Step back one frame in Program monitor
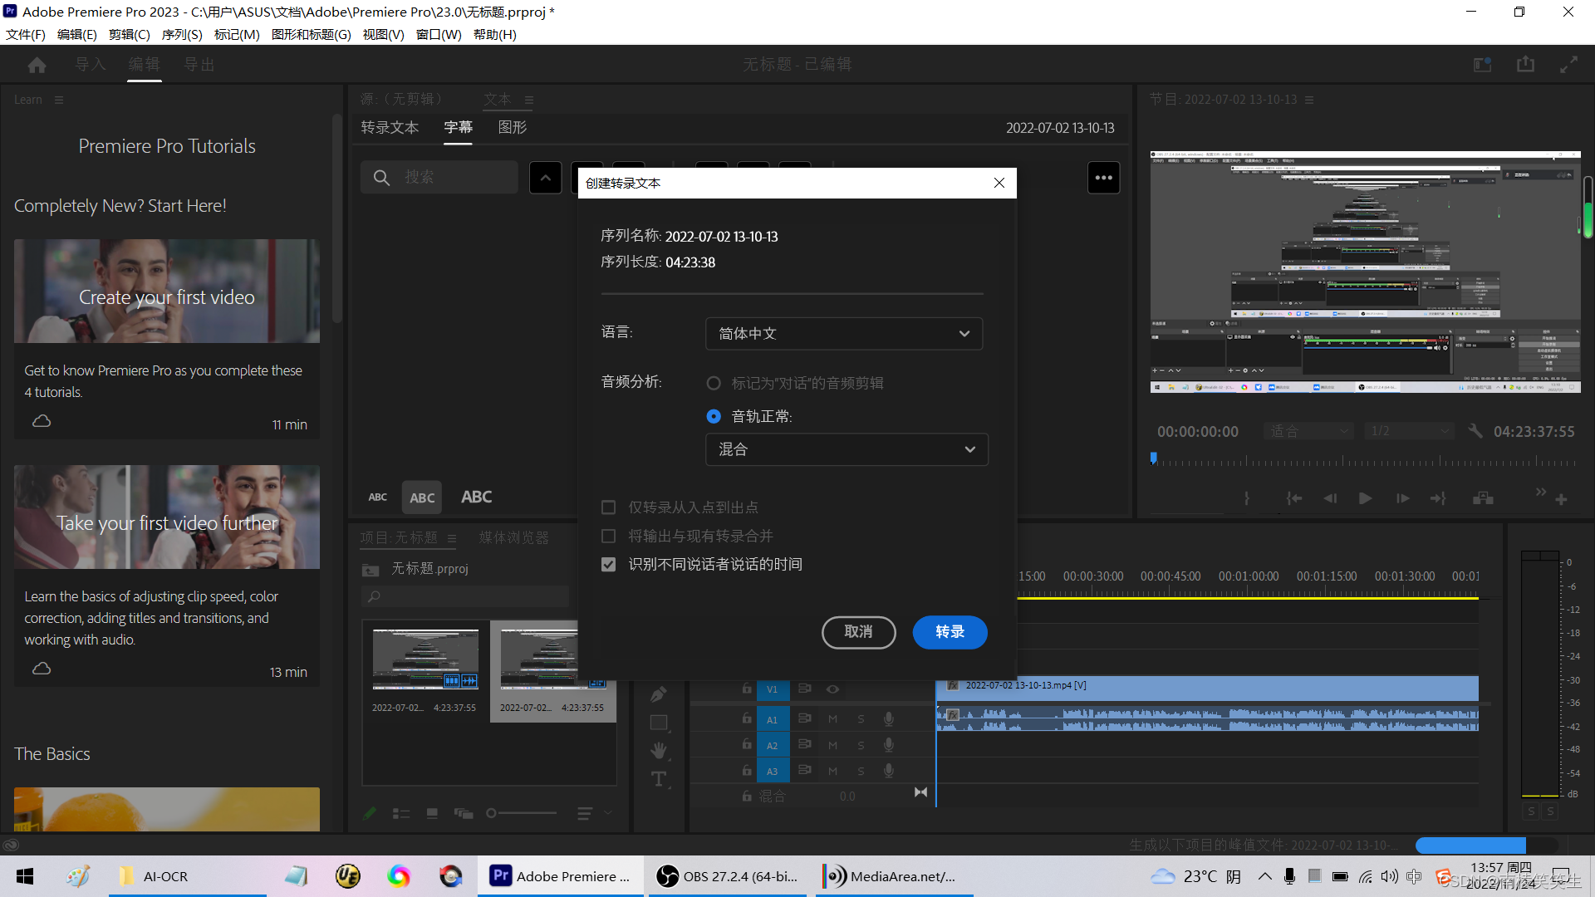 (x=1330, y=498)
